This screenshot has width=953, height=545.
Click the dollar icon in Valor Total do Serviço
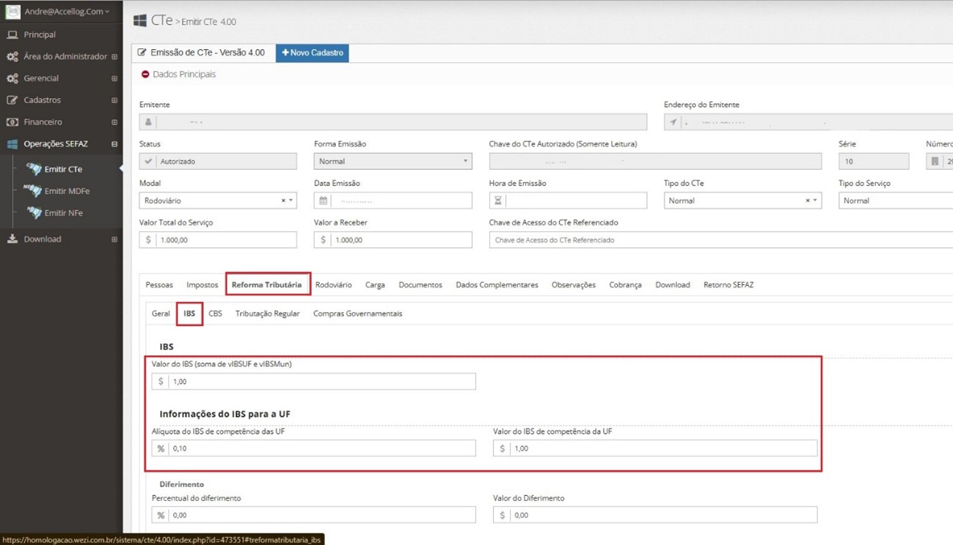pos(148,240)
